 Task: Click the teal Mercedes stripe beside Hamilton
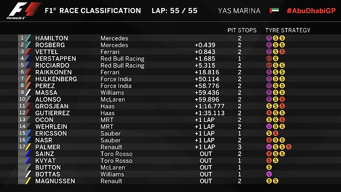tap(28, 38)
